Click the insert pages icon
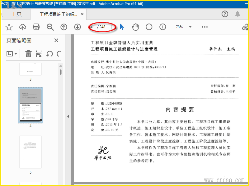Viewport: 249px width, 186px height. pyautogui.click(x=39, y=54)
